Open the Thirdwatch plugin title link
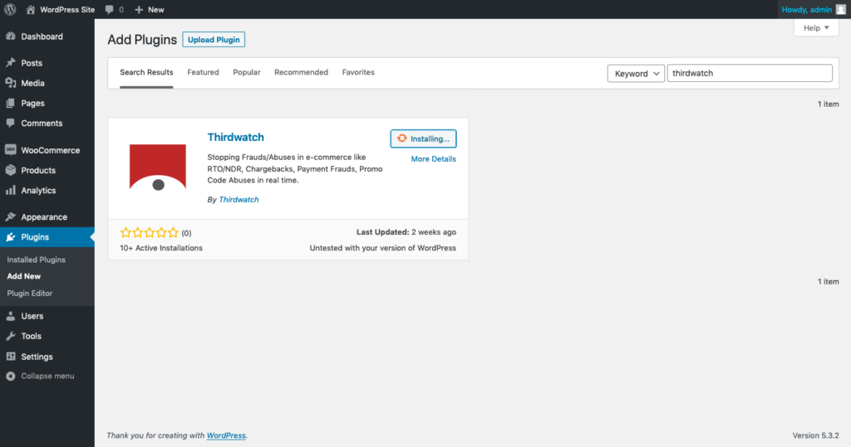 coord(235,137)
